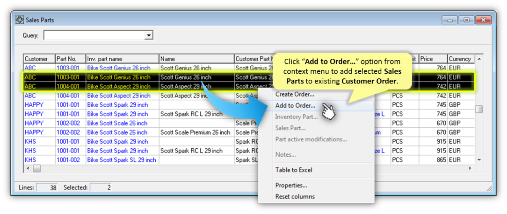
Task: Sort by the Part No. column header
Action: tap(71, 59)
